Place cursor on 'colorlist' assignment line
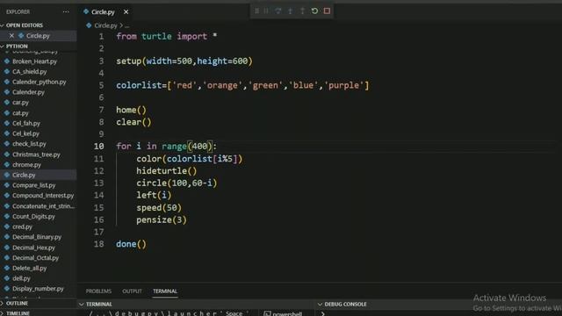Image resolution: width=562 pixels, height=316 pixels. click(242, 85)
